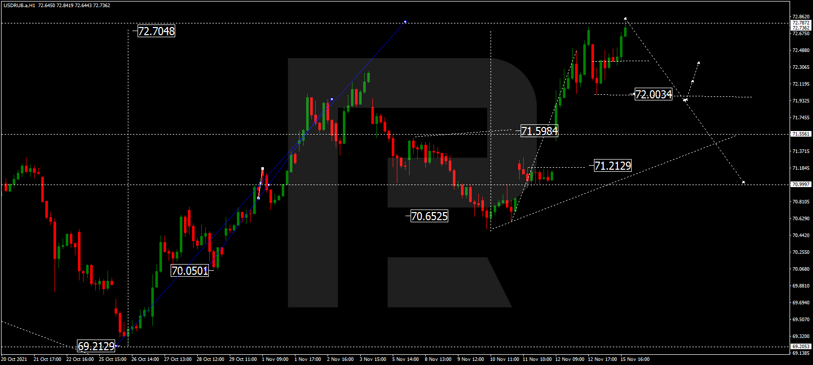Image resolution: width=813 pixels, height=365 pixels.
Task: Select the 71.2129 price label
Action: 612,166
